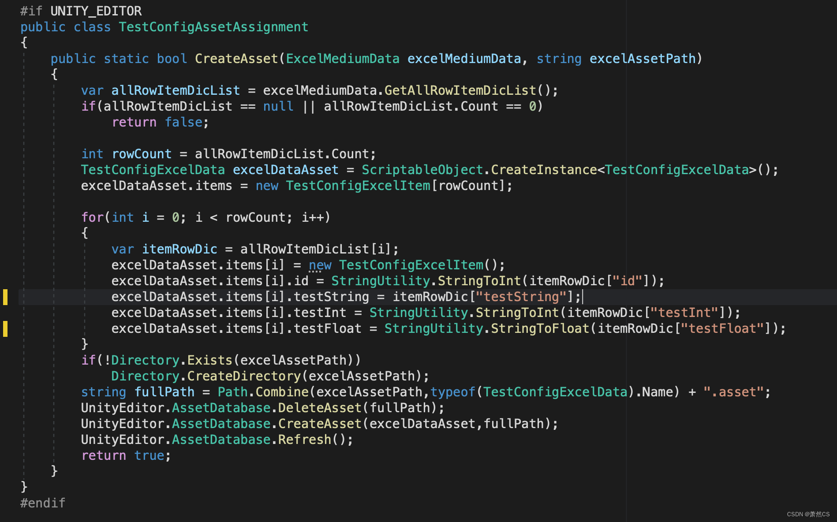The image size is (837, 522).
Task: Click the class name TestConfigAssetAssignment
Action: [213, 26]
